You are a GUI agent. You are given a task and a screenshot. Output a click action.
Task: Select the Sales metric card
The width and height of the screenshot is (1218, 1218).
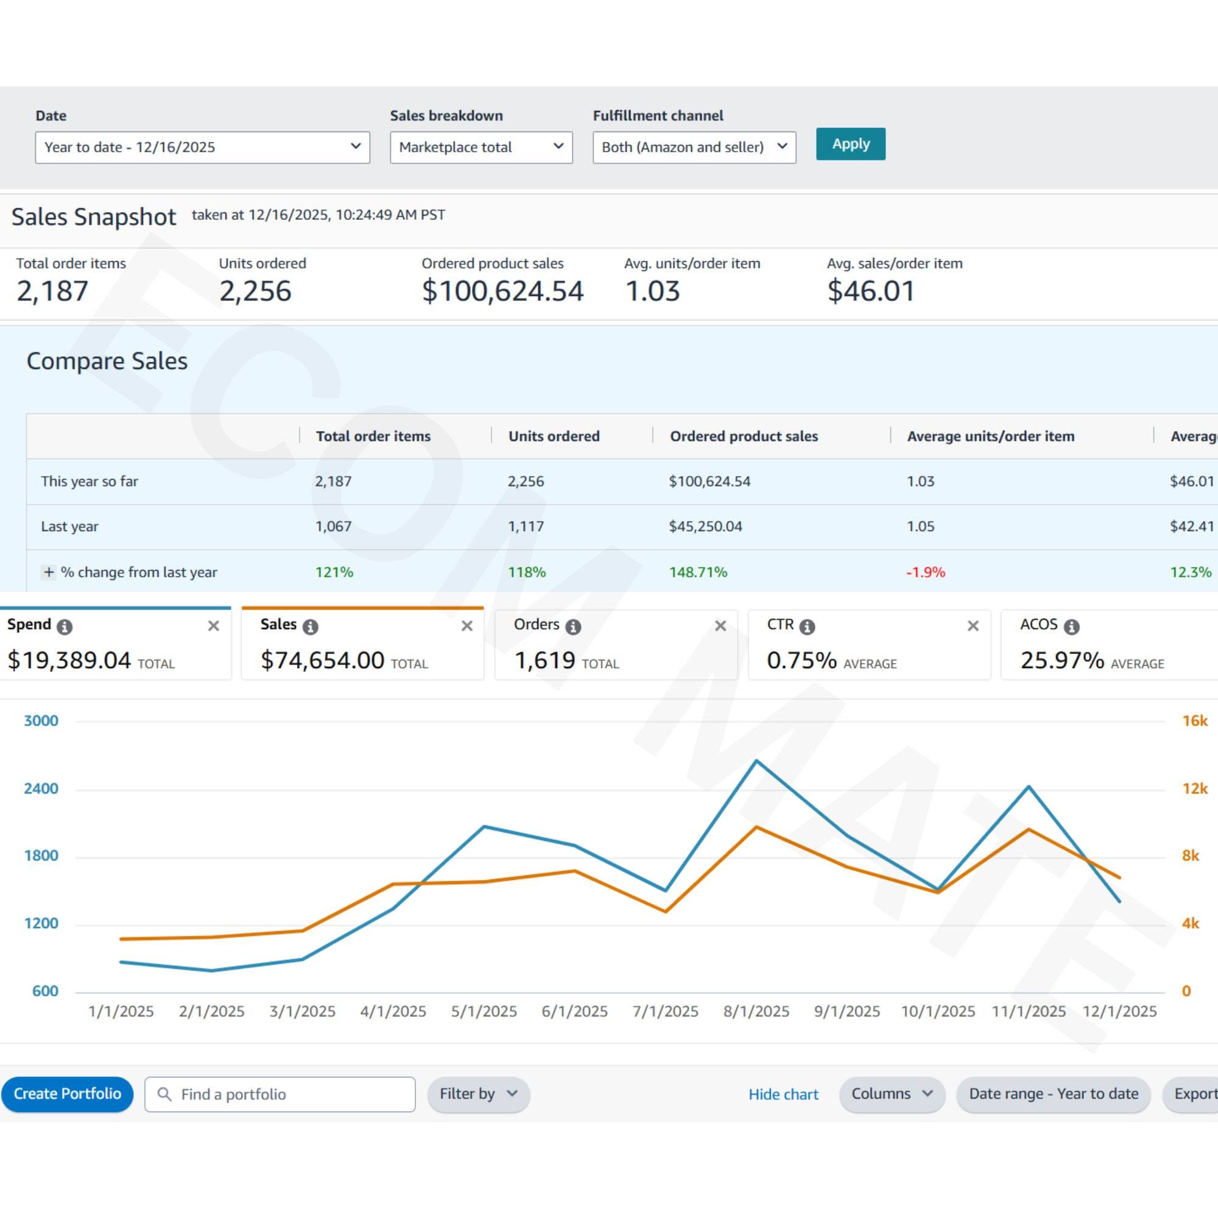coord(362,644)
